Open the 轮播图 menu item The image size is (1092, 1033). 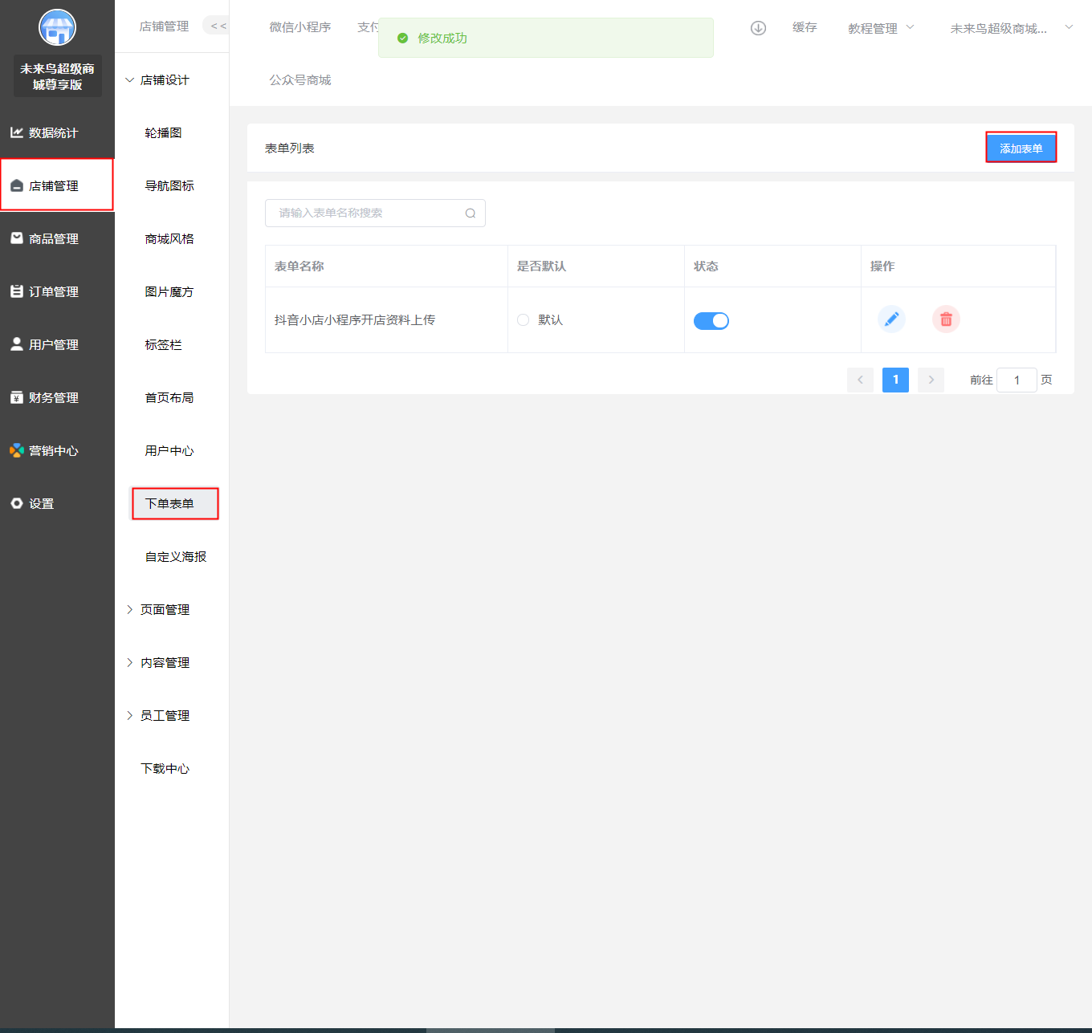pyautogui.click(x=163, y=133)
